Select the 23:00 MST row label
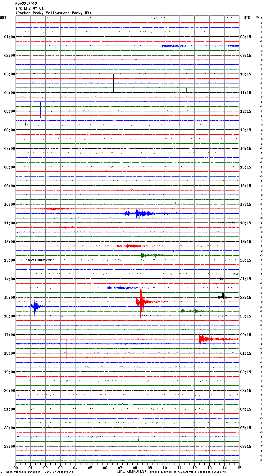This screenshot has width=264, height=476. click(x=10, y=447)
